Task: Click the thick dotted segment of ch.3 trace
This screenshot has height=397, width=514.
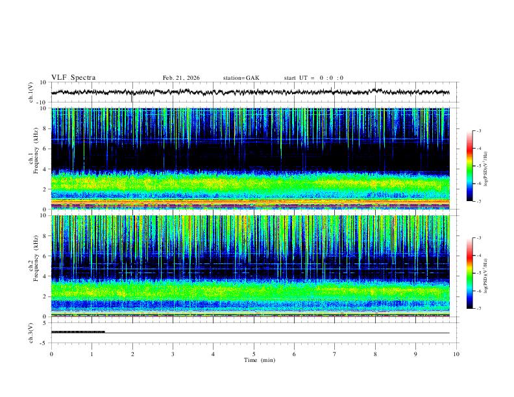Action: (78, 332)
